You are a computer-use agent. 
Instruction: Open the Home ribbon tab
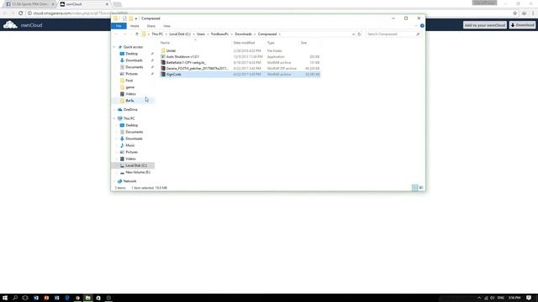click(134, 26)
